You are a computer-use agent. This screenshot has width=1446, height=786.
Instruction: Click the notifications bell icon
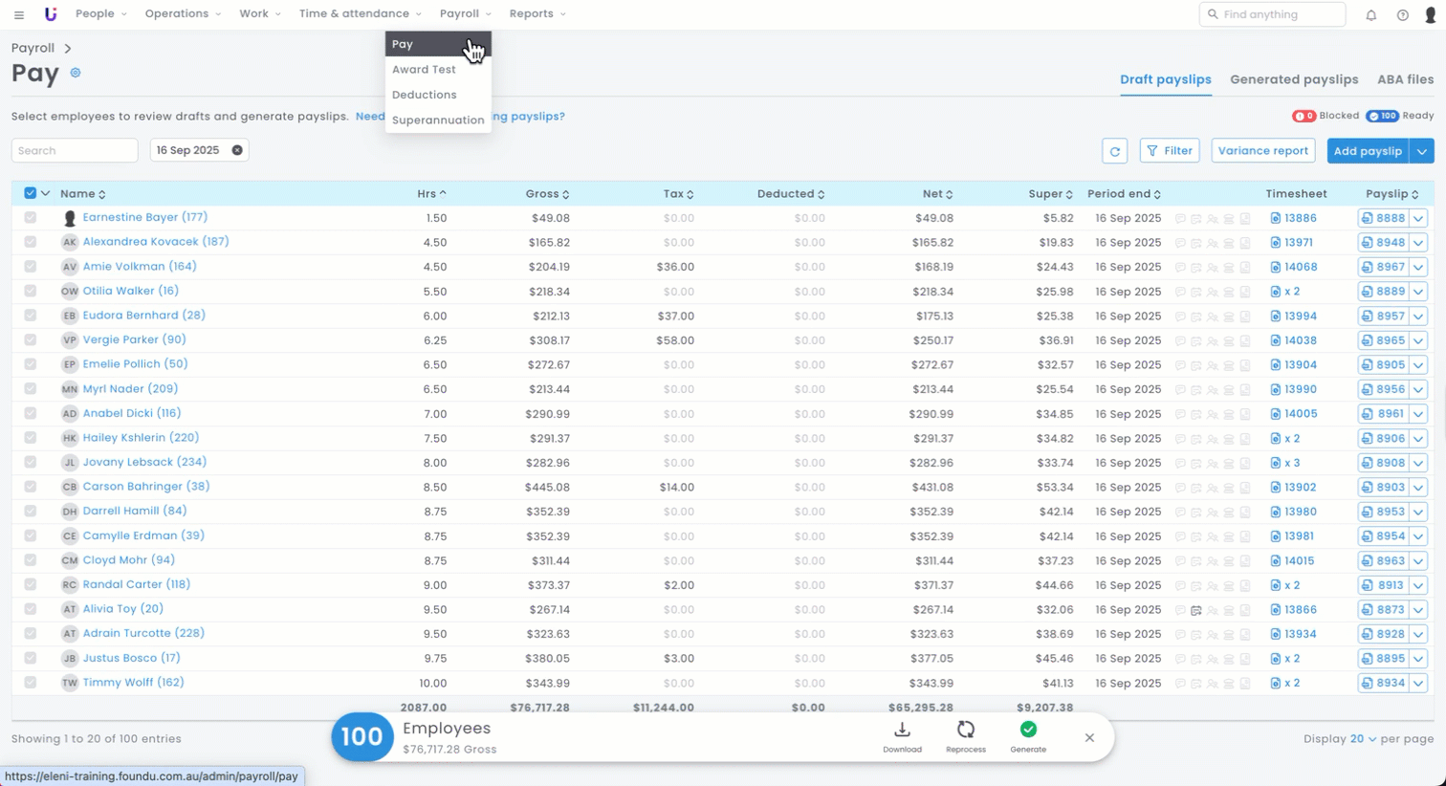point(1370,15)
